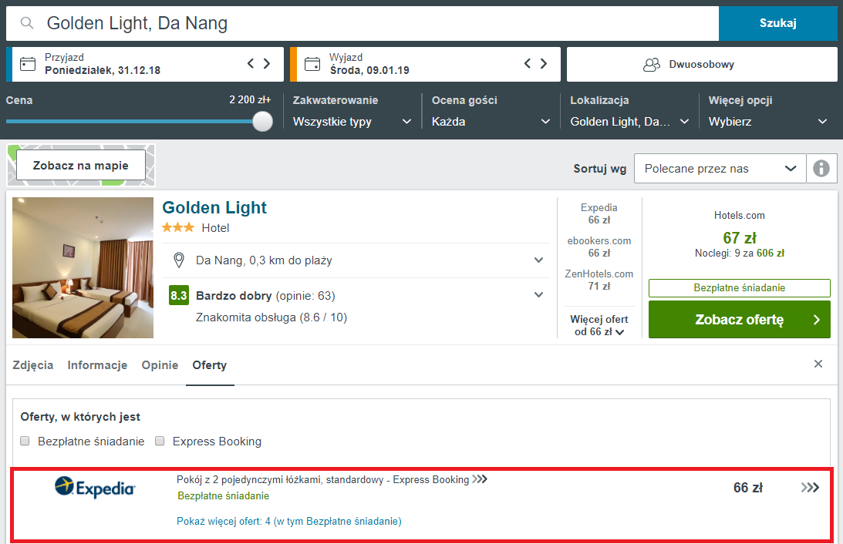Click Expedia 66 zł price offer
843x544 pixels.
(599, 213)
